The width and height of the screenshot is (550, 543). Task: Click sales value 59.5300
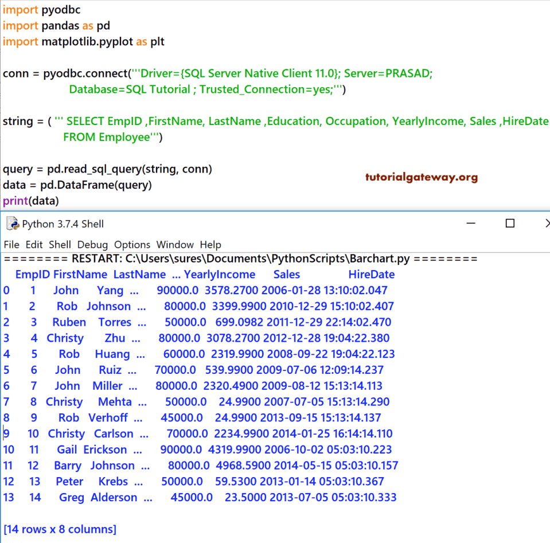coord(236,481)
